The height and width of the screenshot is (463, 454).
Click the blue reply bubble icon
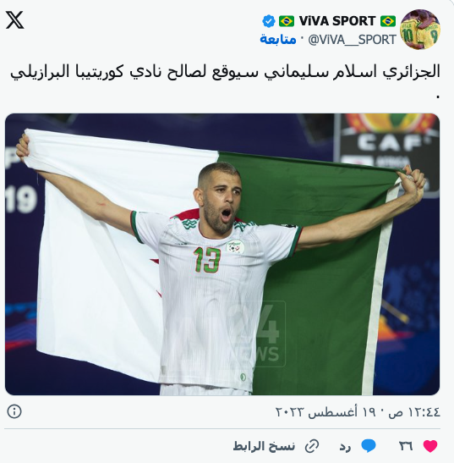pos(369,446)
